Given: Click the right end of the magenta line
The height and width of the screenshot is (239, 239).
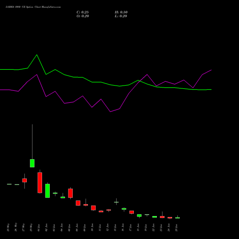Looking at the screenshot, I should (x=211, y=70).
